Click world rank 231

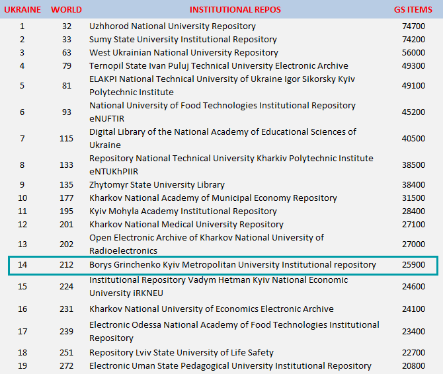(66, 309)
